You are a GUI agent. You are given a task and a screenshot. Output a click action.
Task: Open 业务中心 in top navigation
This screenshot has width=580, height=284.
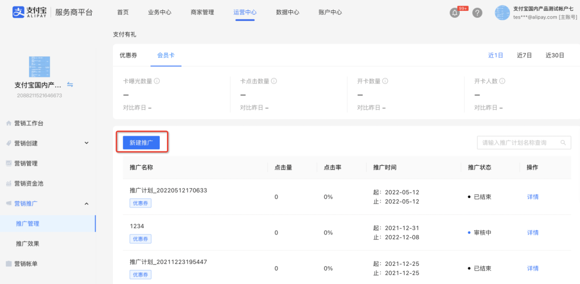click(160, 12)
